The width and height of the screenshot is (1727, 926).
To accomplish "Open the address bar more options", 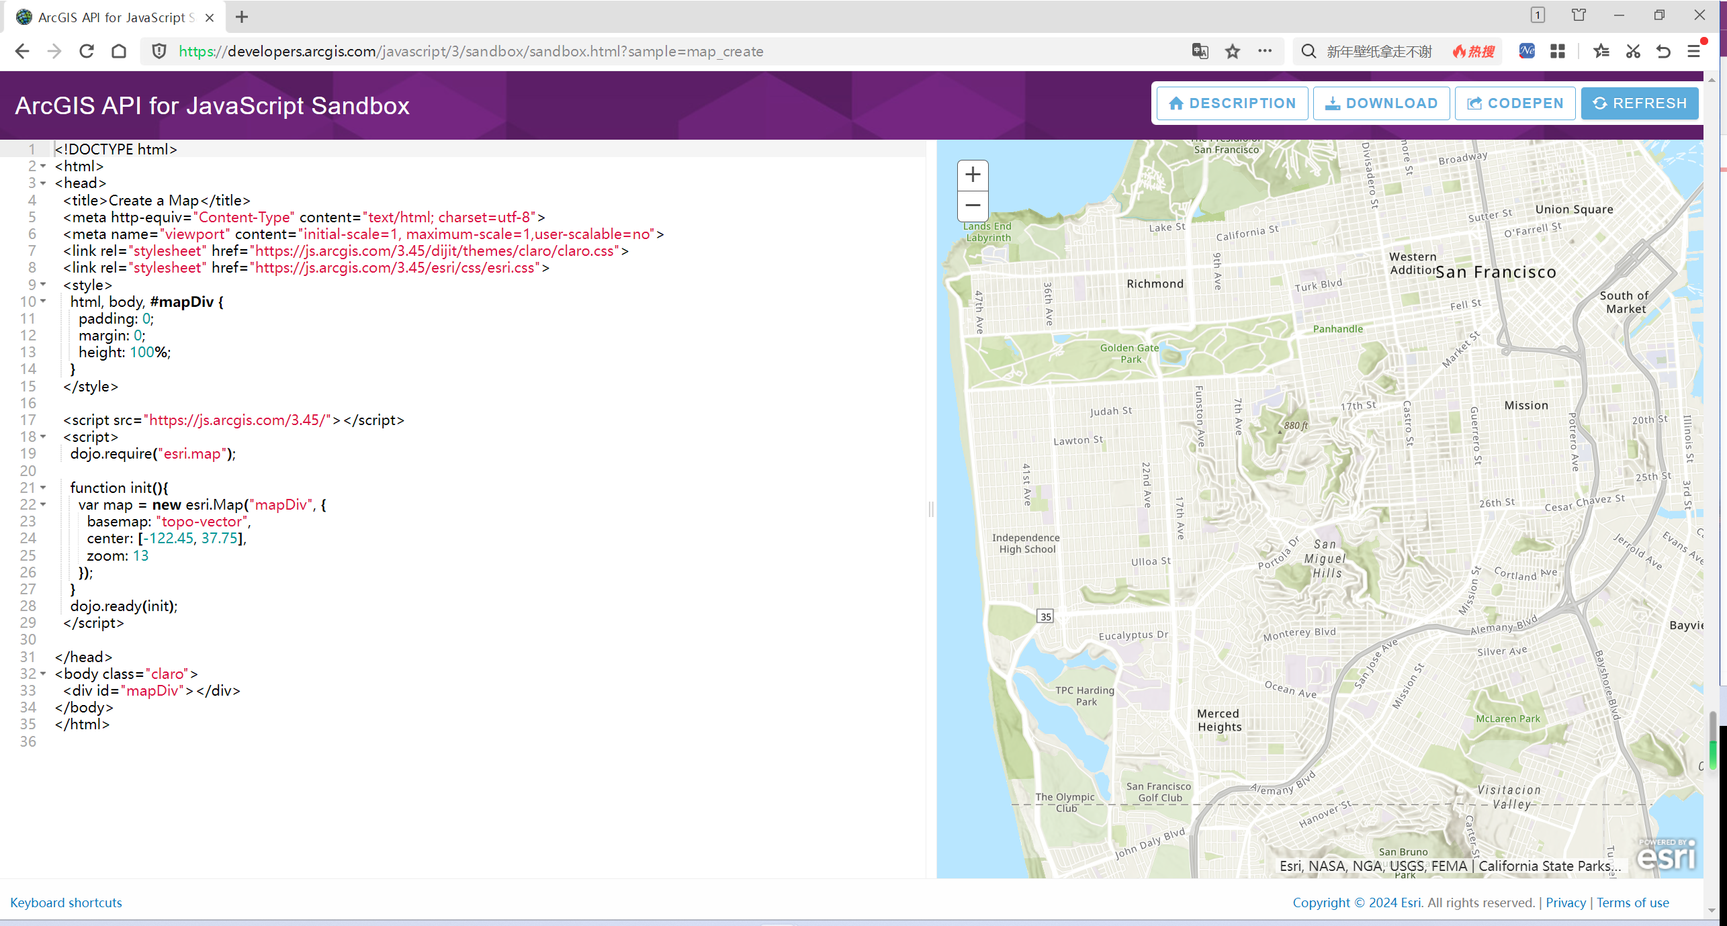I will [x=1265, y=51].
